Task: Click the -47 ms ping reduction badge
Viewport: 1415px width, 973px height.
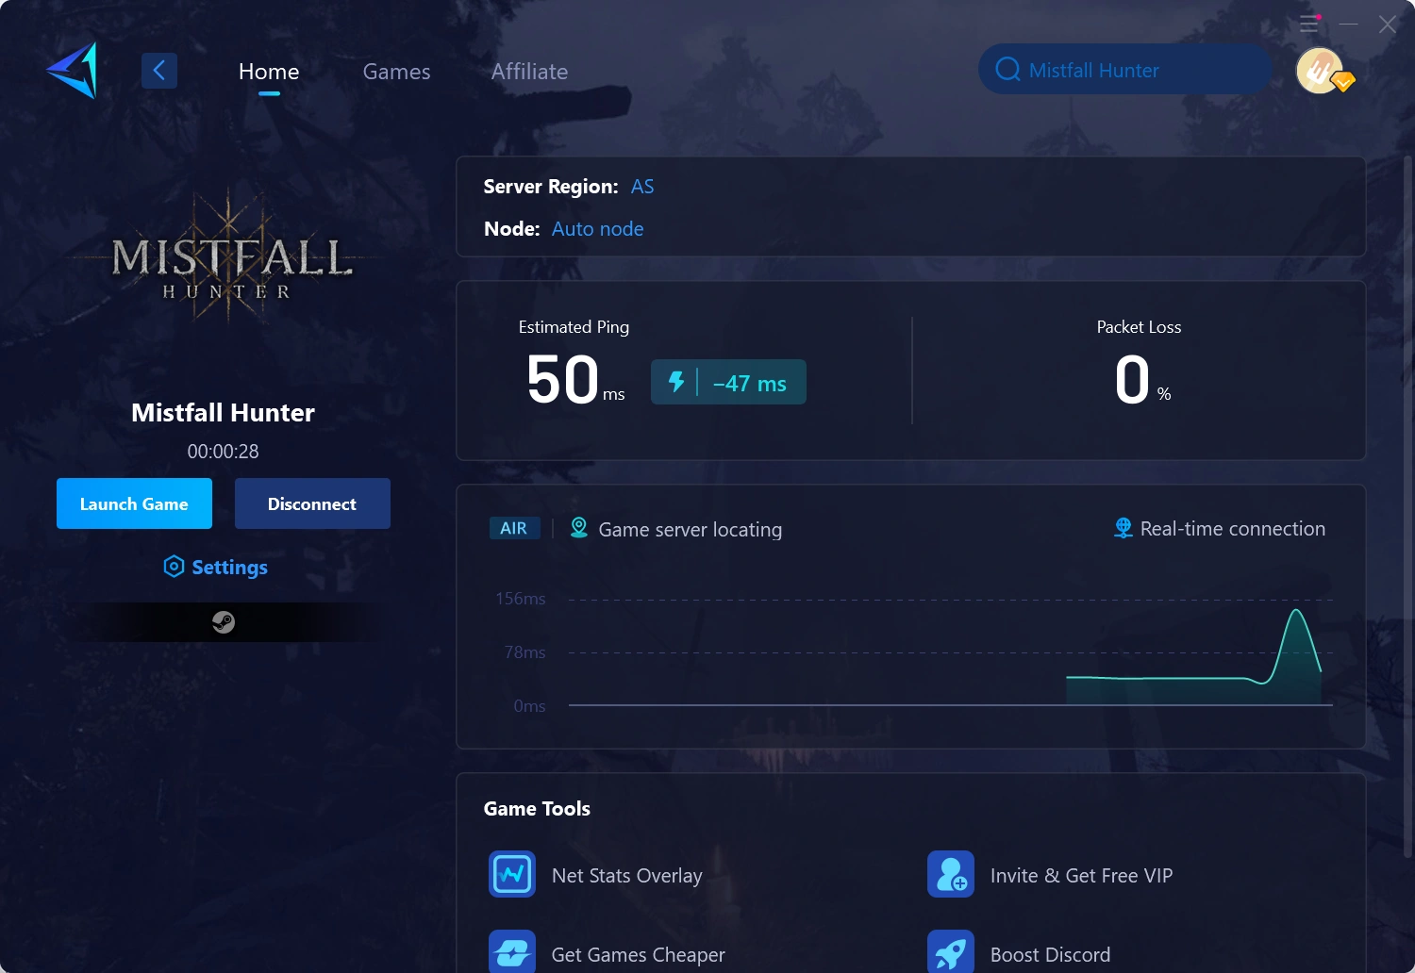Action: click(x=728, y=382)
